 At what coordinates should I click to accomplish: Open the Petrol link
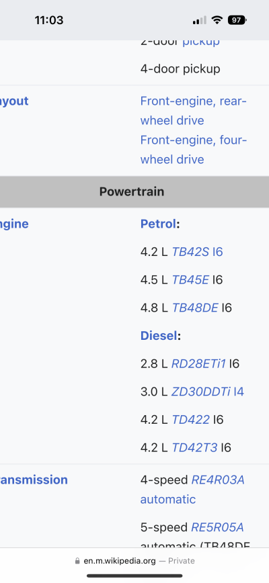coord(158,224)
